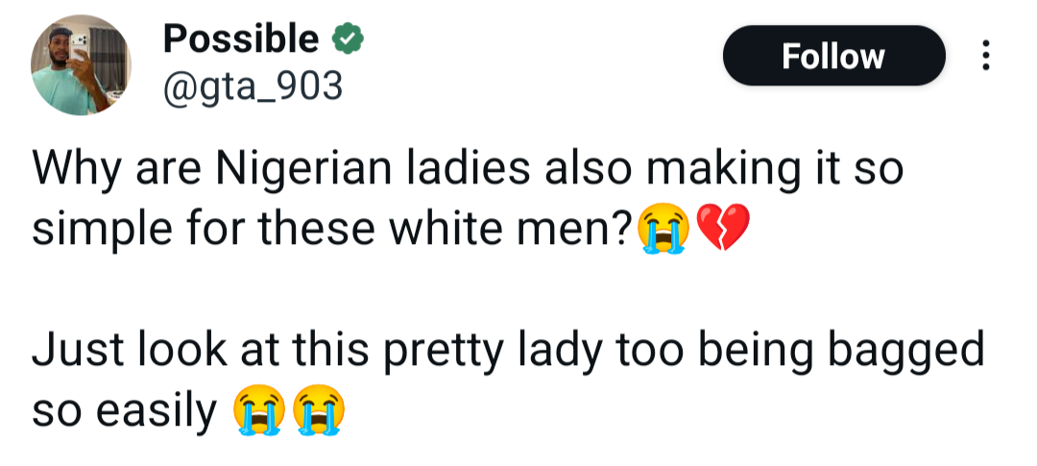Click the last crying emoji in the tweet
The width and height of the screenshot is (1037, 466).
(318, 413)
